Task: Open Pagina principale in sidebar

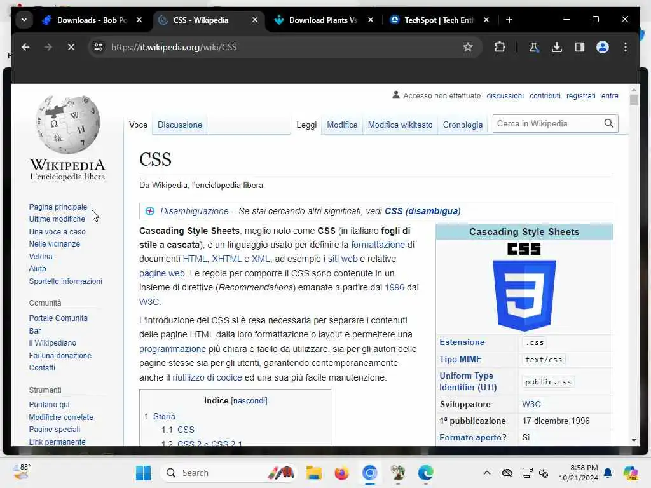Action: tap(58, 207)
